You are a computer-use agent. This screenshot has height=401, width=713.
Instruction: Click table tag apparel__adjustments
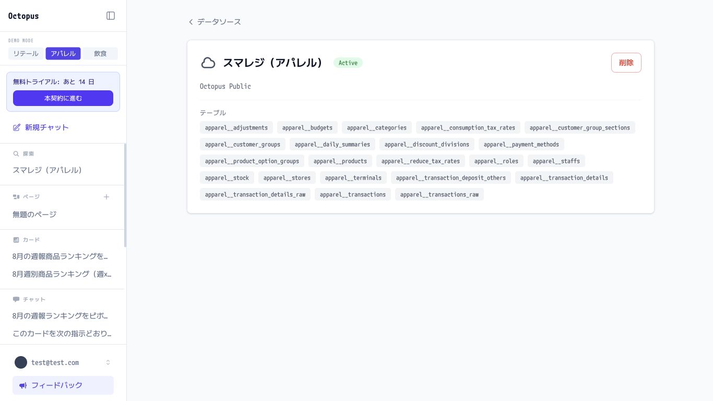[x=236, y=127]
